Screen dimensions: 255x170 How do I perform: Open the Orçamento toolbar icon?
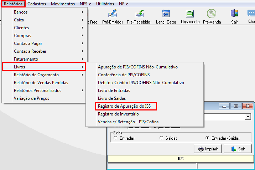click(x=190, y=14)
